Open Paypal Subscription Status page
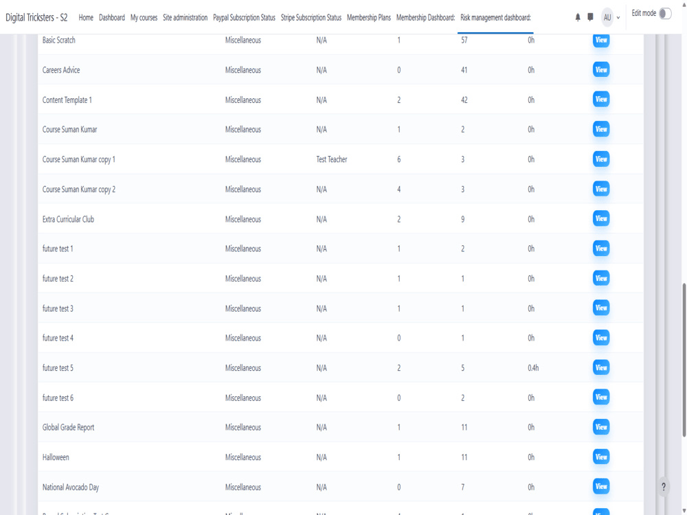Viewport: 687px width, 515px height. pos(244,18)
